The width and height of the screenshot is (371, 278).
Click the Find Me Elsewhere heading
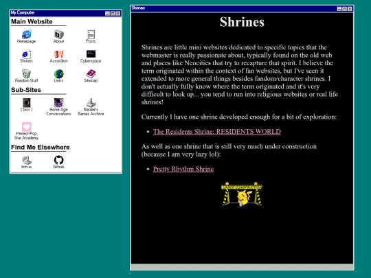[x=41, y=148]
